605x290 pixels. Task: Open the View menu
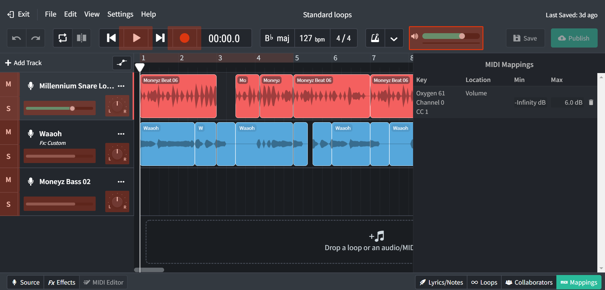click(92, 14)
